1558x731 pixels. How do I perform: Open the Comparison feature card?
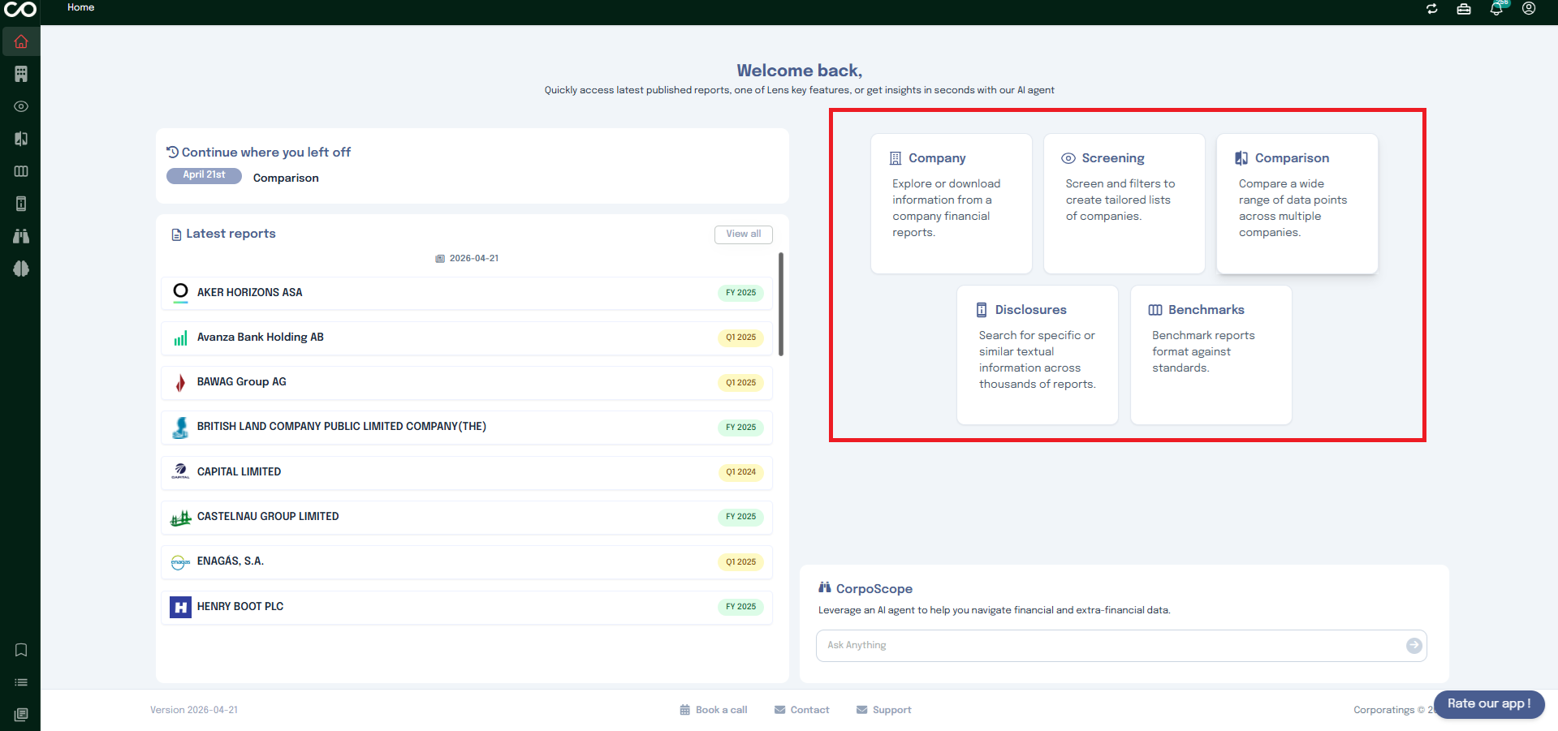[x=1297, y=204]
